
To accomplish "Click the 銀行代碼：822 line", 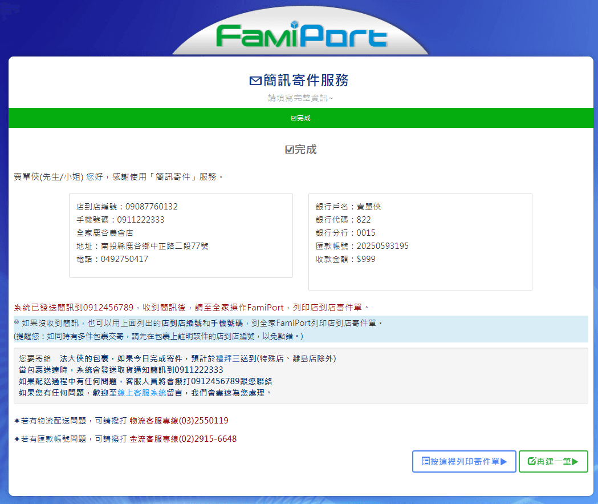I will click(x=343, y=220).
